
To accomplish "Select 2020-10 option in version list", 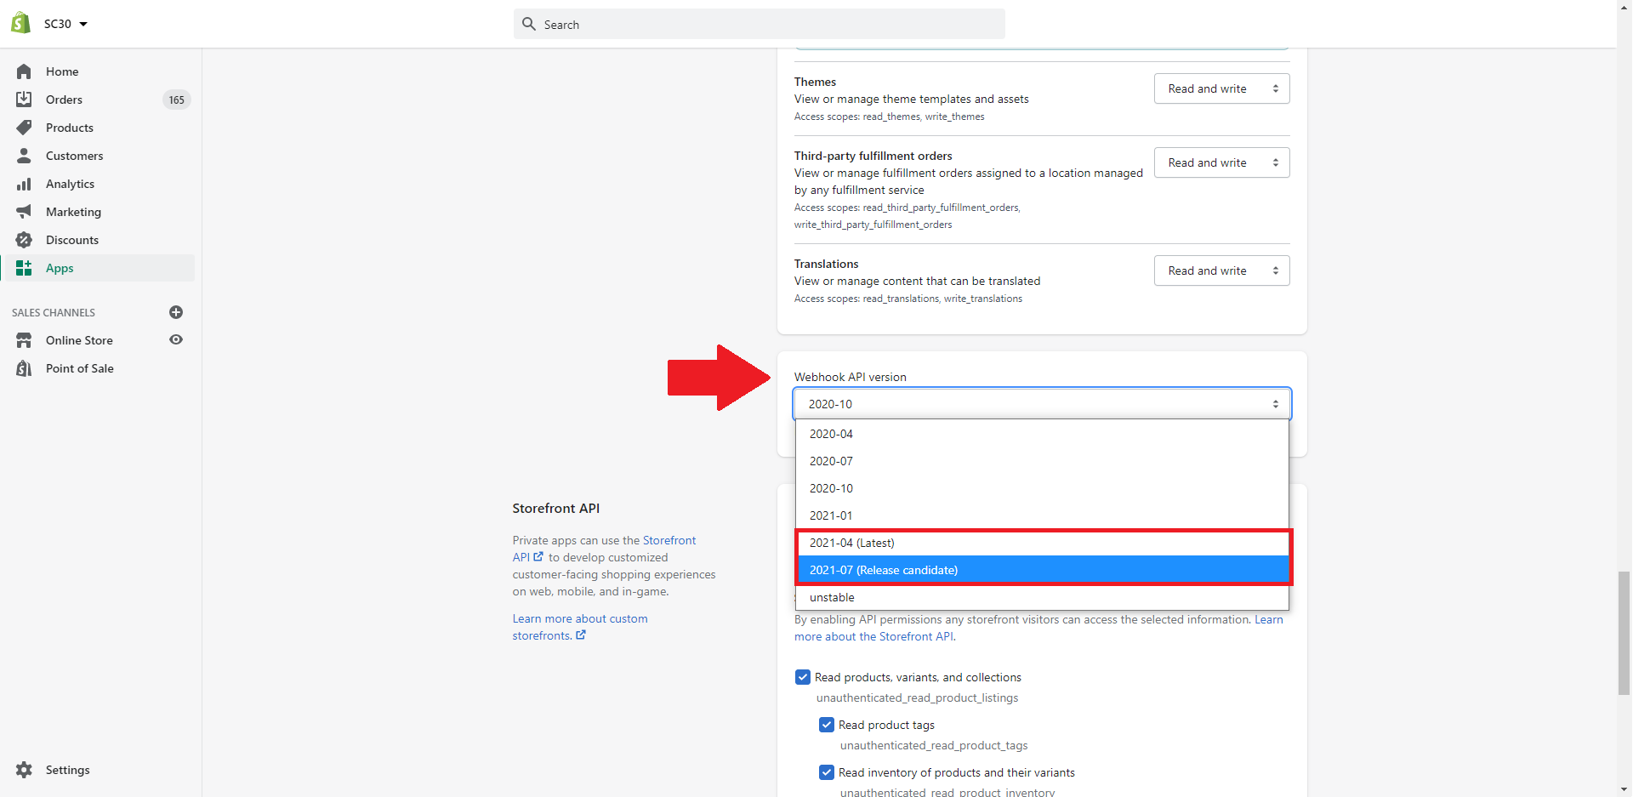I will [x=1042, y=488].
